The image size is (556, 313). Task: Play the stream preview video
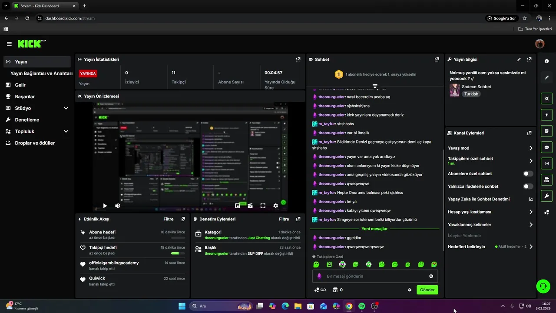105,206
